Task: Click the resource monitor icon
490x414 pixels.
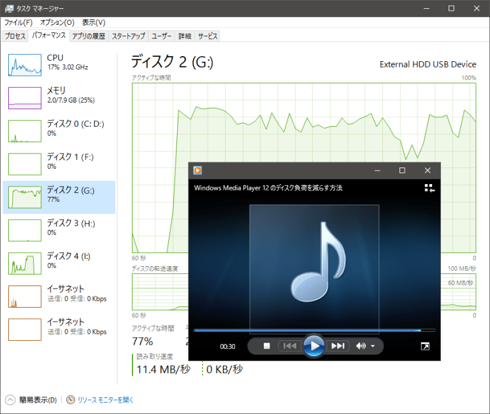Action: [71, 399]
